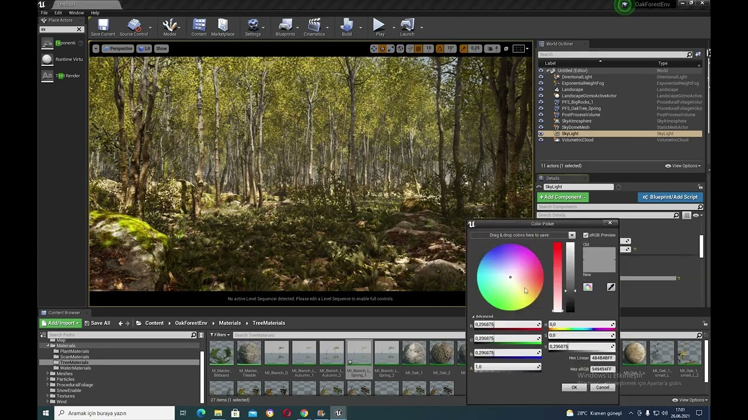Pick a color with the eyedropper tool
This screenshot has height=420, width=748.
pos(611,287)
